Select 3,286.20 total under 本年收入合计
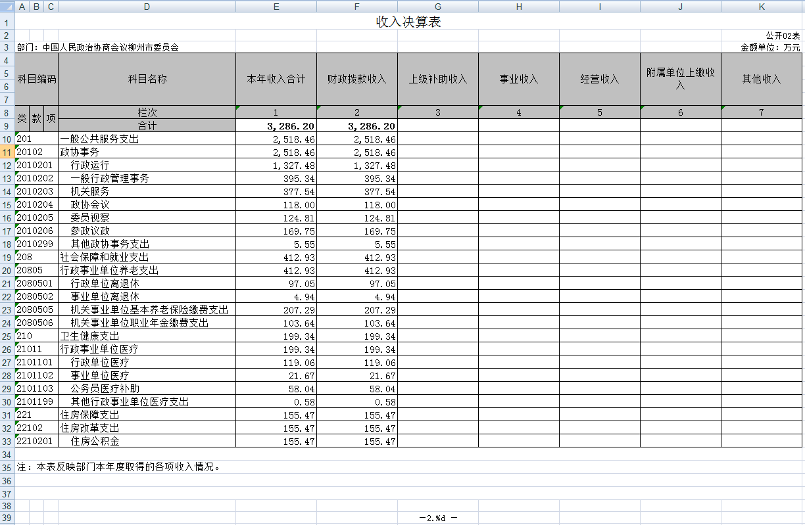The image size is (805, 525). pyautogui.click(x=276, y=126)
